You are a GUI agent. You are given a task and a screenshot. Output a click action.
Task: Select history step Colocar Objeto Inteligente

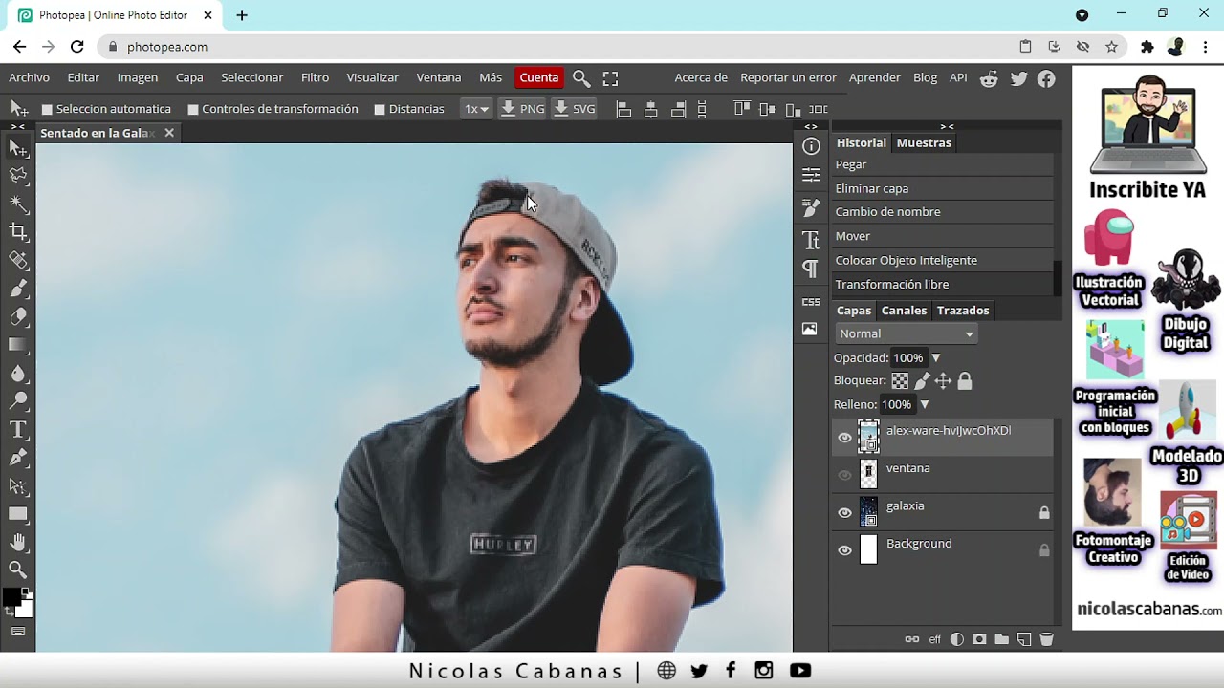click(x=942, y=260)
